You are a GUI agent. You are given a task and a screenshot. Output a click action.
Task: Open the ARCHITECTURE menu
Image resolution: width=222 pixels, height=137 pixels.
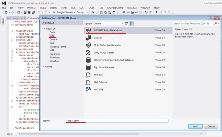(115, 8)
